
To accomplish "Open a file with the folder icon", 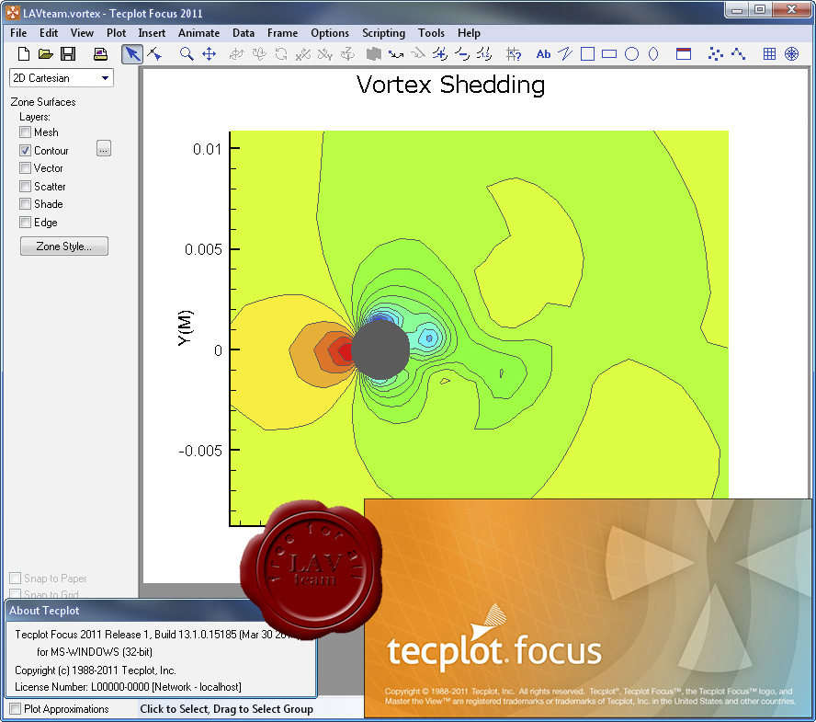I will click(46, 53).
